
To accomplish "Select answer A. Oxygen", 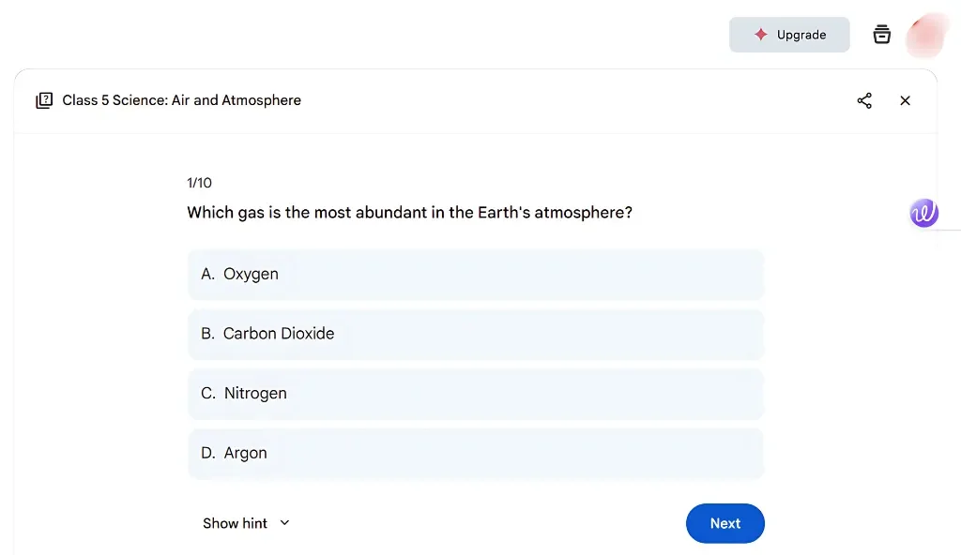I will pos(476,275).
